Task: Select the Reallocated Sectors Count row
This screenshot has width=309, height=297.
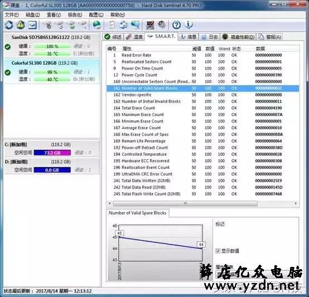Action: 203,62
